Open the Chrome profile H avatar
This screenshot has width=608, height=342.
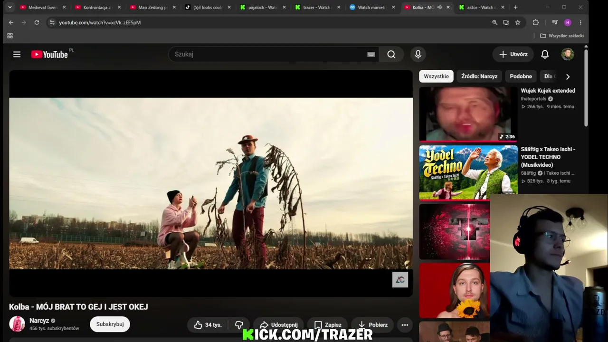click(x=568, y=22)
